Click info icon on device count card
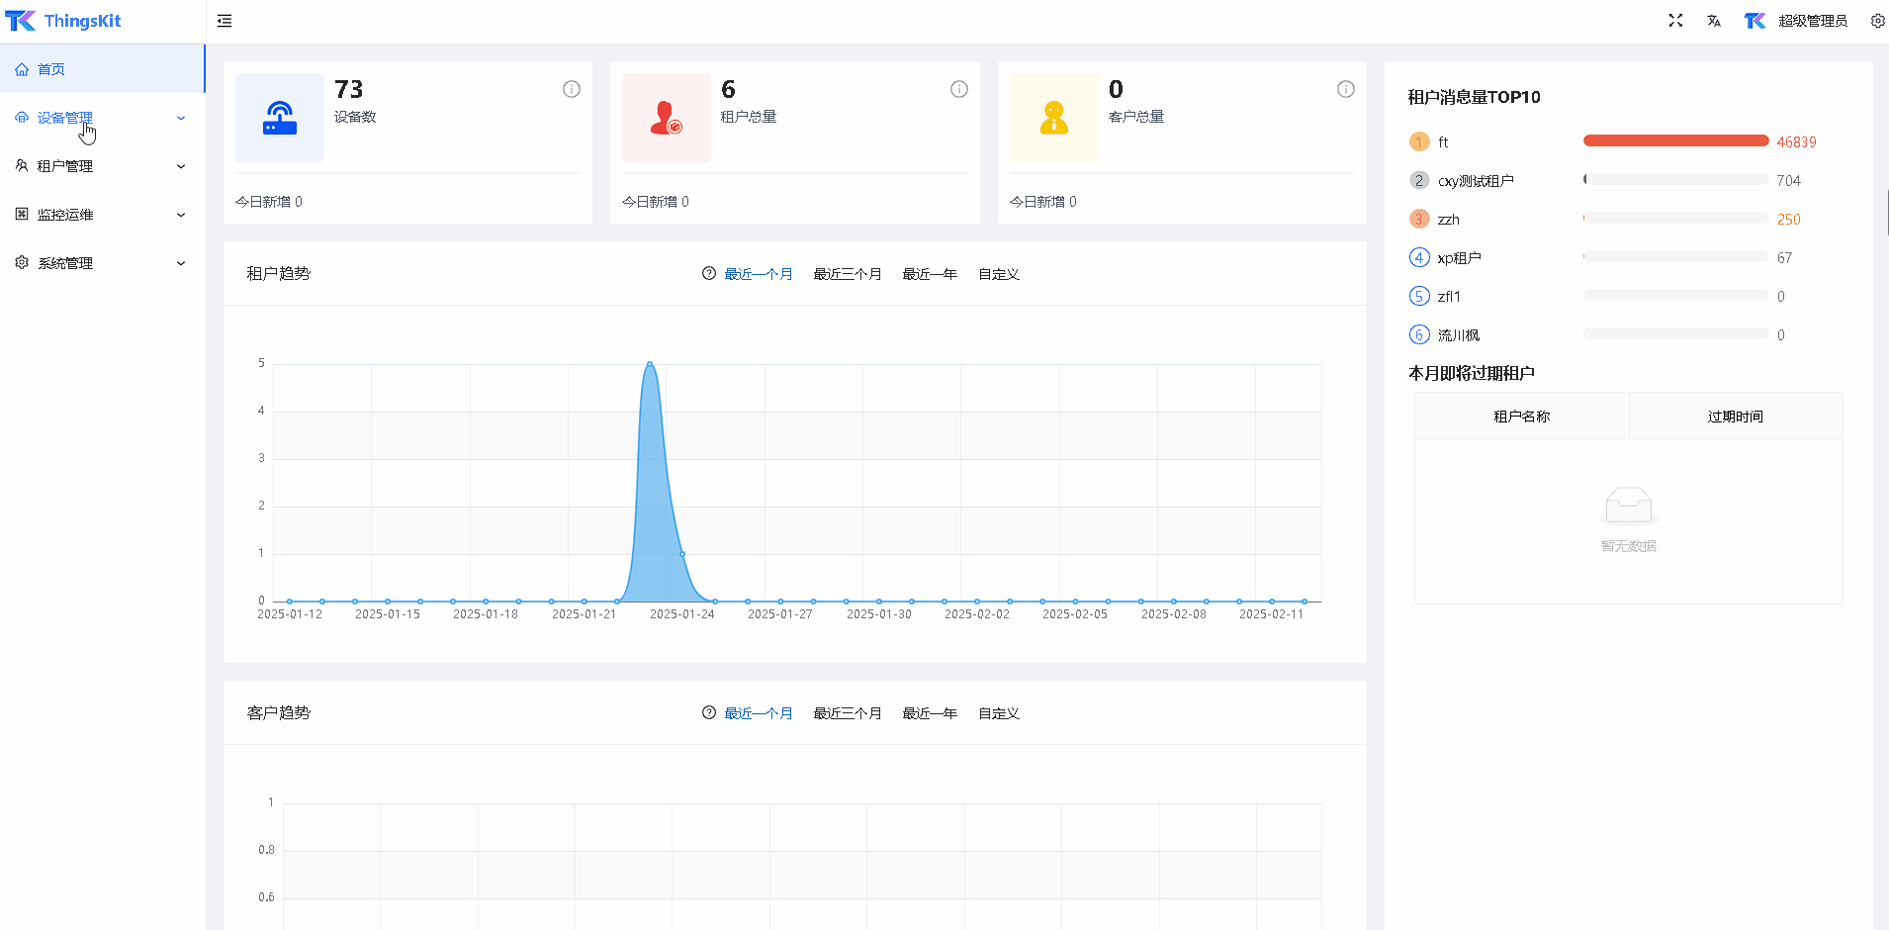This screenshot has width=1889, height=930. pyautogui.click(x=572, y=89)
